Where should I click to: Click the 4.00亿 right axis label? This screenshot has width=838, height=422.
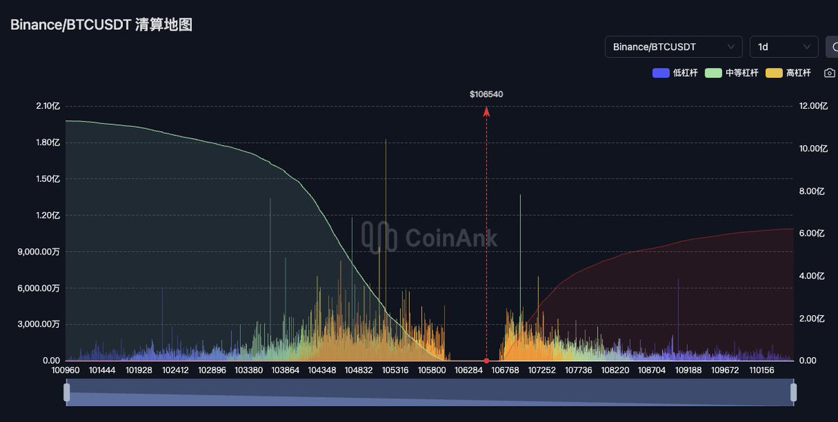point(811,276)
